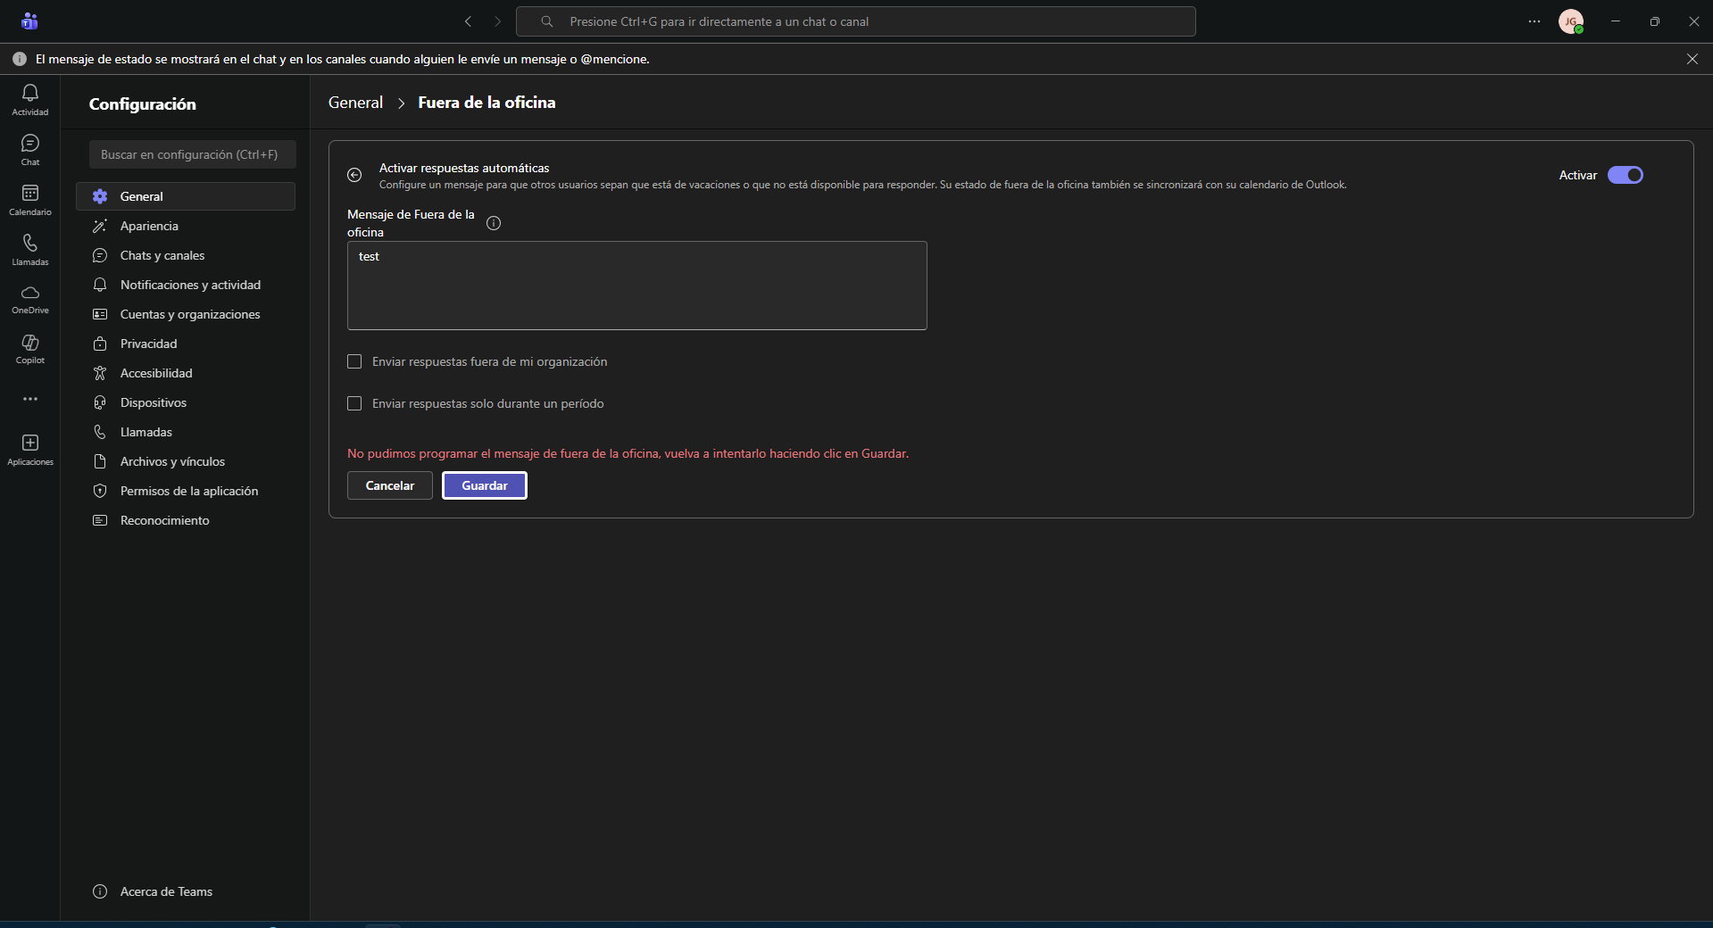The width and height of the screenshot is (1713, 928).
Task: Open Cuentas y organizaciones settings
Action: click(x=186, y=314)
